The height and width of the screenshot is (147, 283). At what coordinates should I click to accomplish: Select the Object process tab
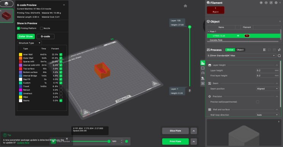point(240,50)
